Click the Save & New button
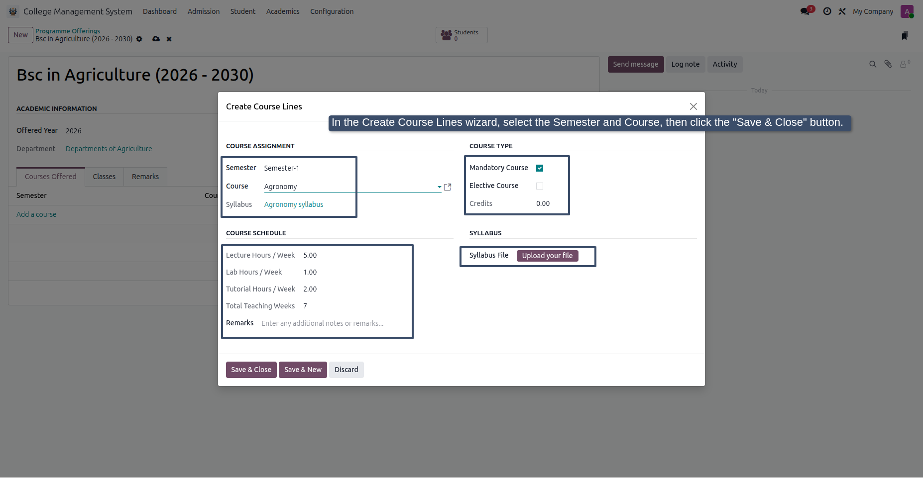923x478 pixels. tap(303, 370)
